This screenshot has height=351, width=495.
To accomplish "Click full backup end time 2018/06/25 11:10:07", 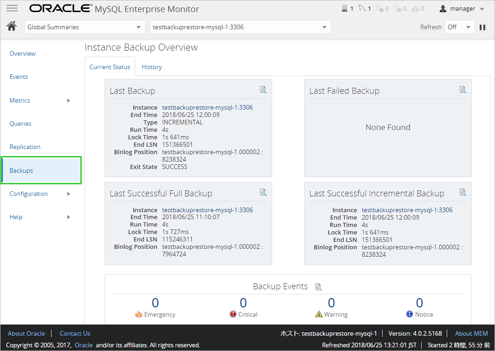I will coord(191,217).
